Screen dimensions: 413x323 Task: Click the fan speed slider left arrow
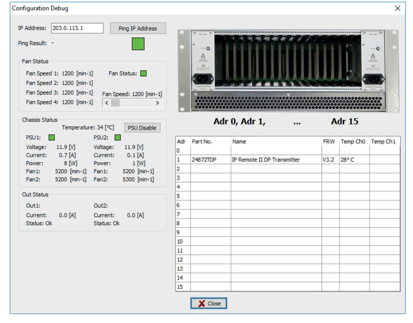(x=106, y=103)
